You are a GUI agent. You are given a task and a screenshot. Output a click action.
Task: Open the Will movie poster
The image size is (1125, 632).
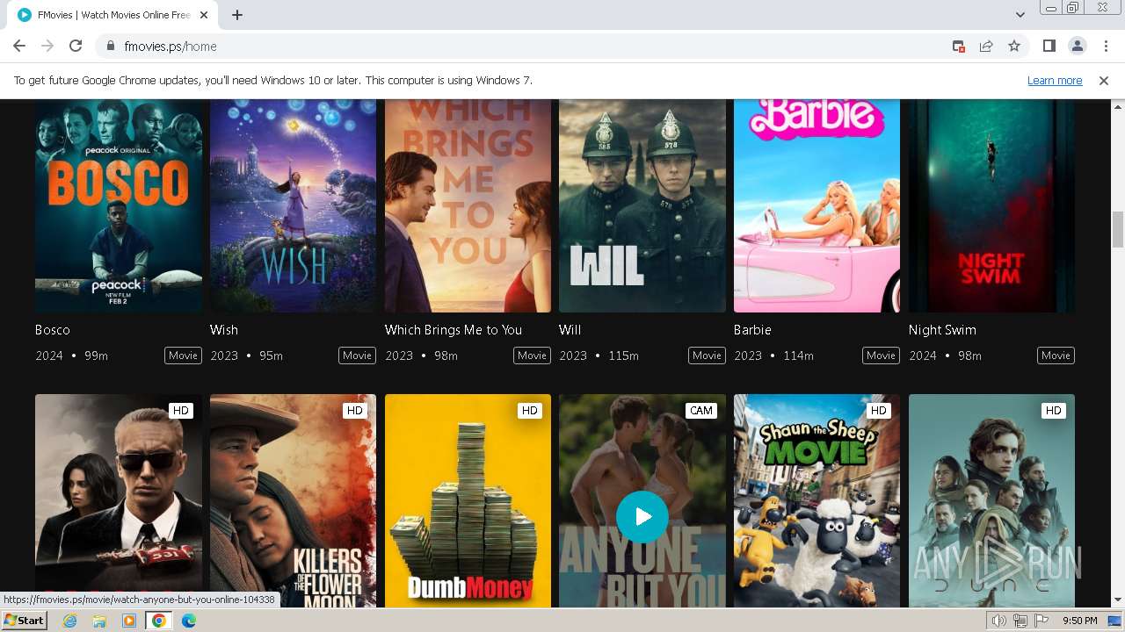tap(642, 205)
